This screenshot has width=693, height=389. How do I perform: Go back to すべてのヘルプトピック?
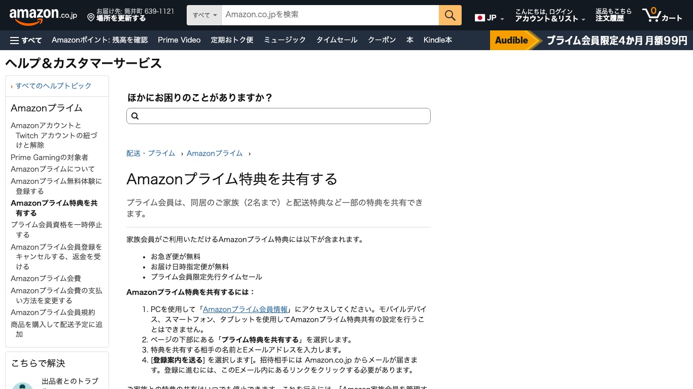53,86
